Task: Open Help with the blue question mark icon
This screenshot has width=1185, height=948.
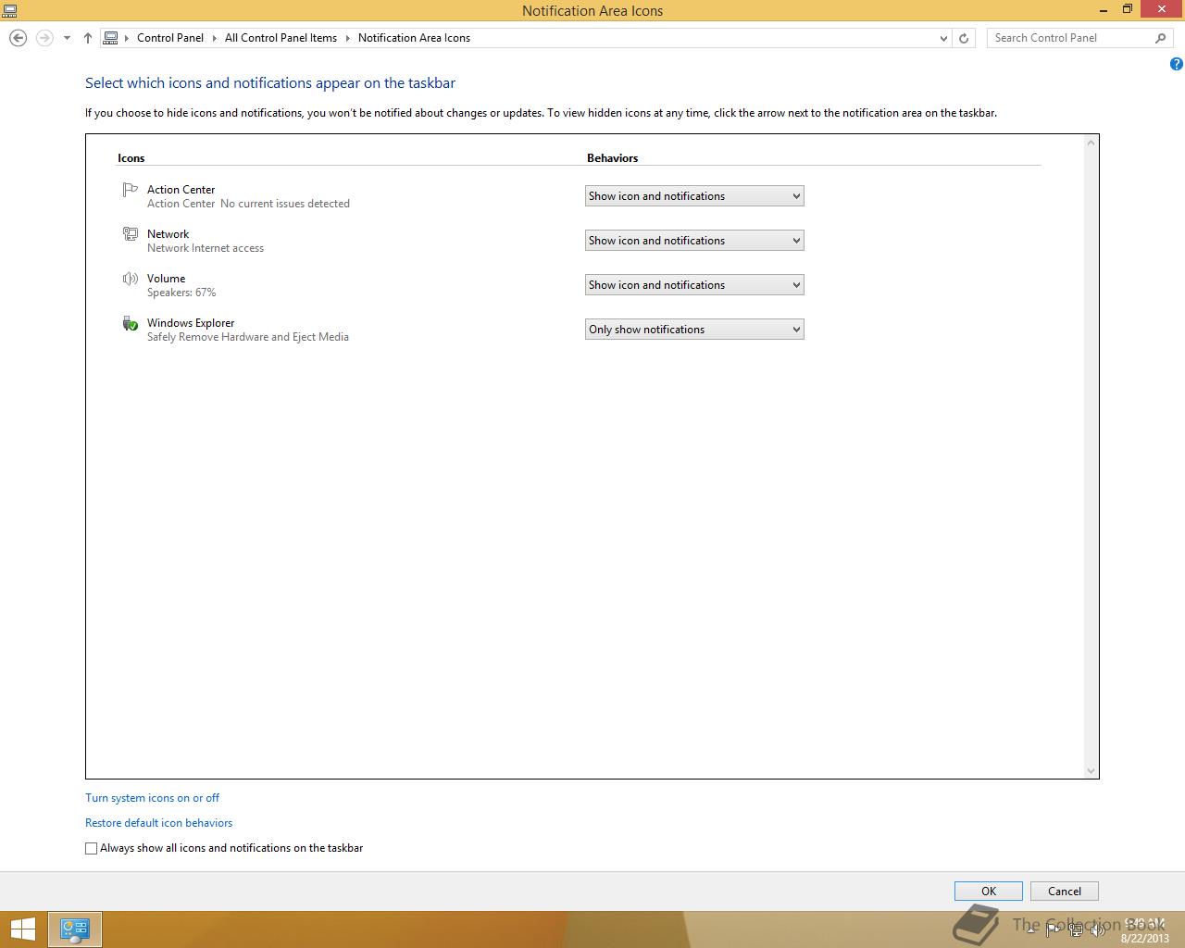Action: pos(1176,64)
